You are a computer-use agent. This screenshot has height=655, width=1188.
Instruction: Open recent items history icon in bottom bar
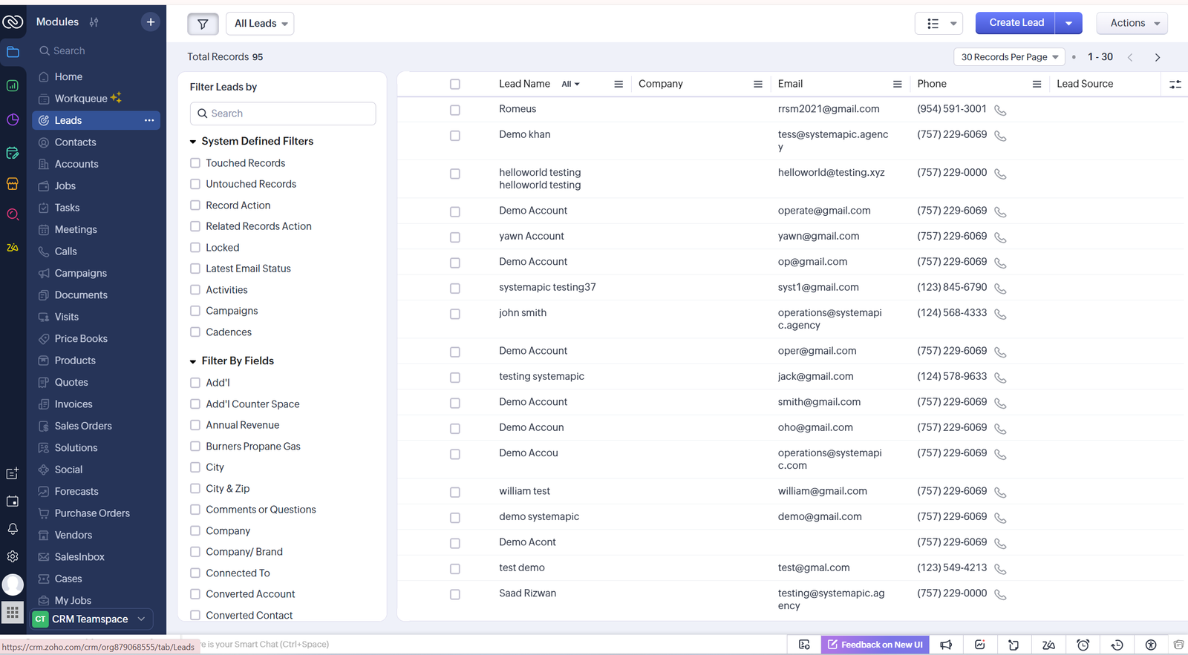tap(1117, 645)
